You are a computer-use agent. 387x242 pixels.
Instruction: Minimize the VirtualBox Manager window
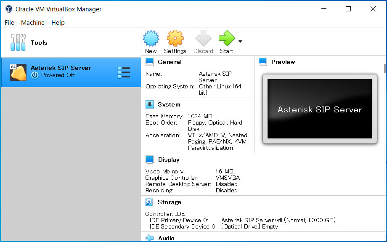click(324, 9)
